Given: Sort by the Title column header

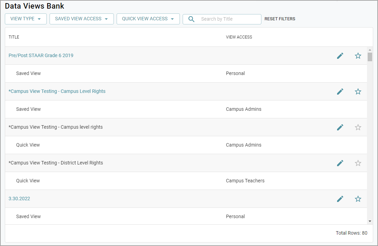Looking at the screenshot, I should point(14,37).
